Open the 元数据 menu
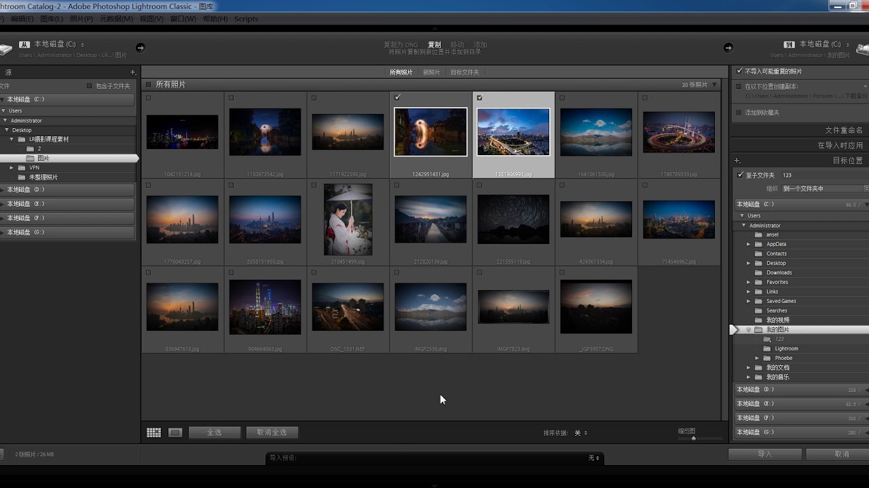This screenshot has height=488, width=869. [x=116, y=19]
